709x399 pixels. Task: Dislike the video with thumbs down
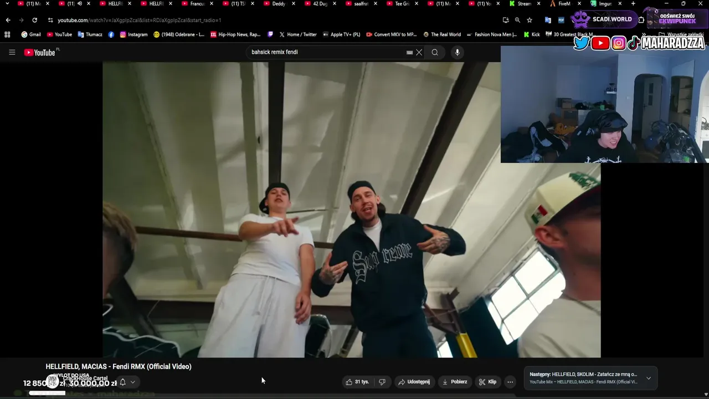pos(382,382)
